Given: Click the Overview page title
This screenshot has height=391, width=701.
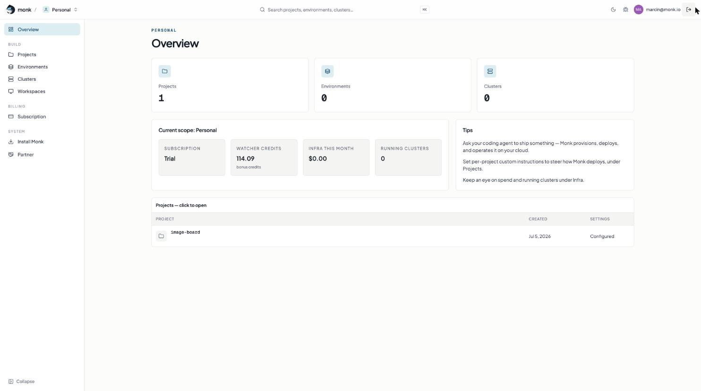Looking at the screenshot, I should pyautogui.click(x=175, y=43).
